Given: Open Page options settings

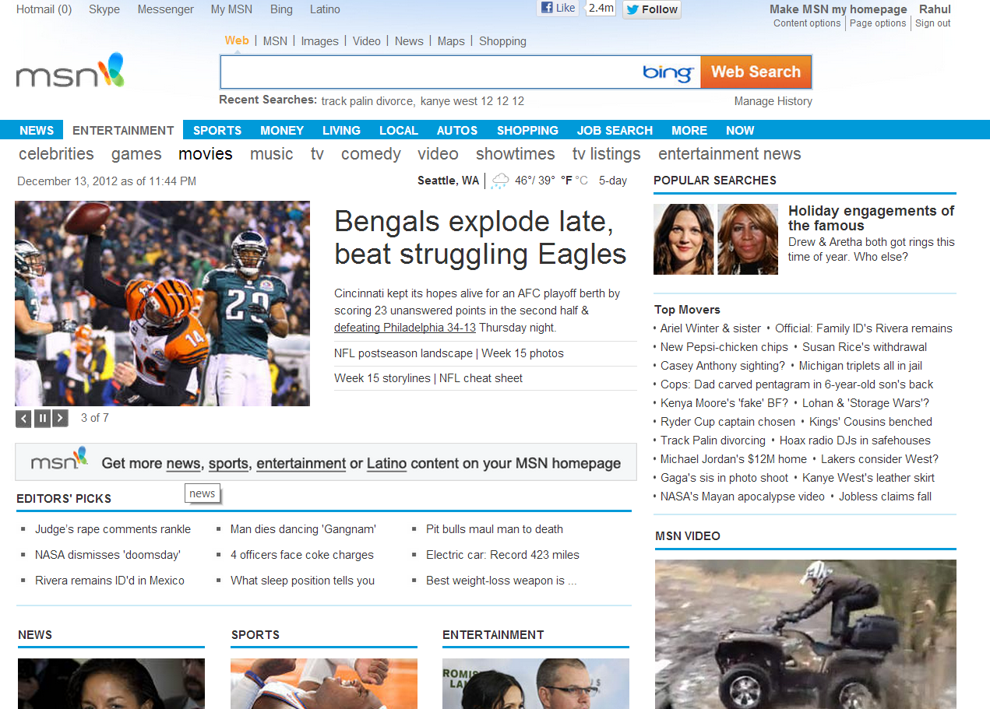Looking at the screenshot, I should click(x=878, y=23).
